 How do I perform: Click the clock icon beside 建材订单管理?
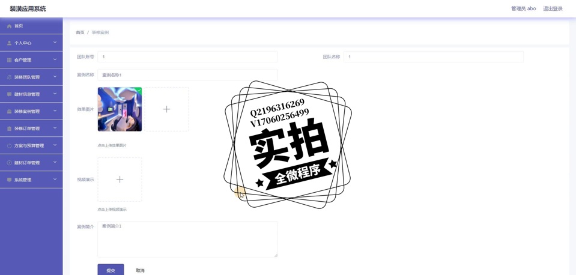pyautogui.click(x=10, y=163)
